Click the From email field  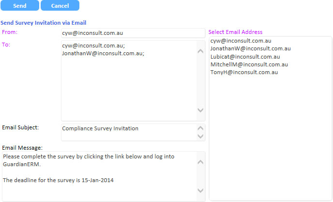pyautogui.click(x=133, y=33)
